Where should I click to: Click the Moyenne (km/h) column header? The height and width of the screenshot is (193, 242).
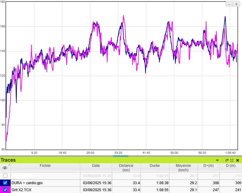183,168
